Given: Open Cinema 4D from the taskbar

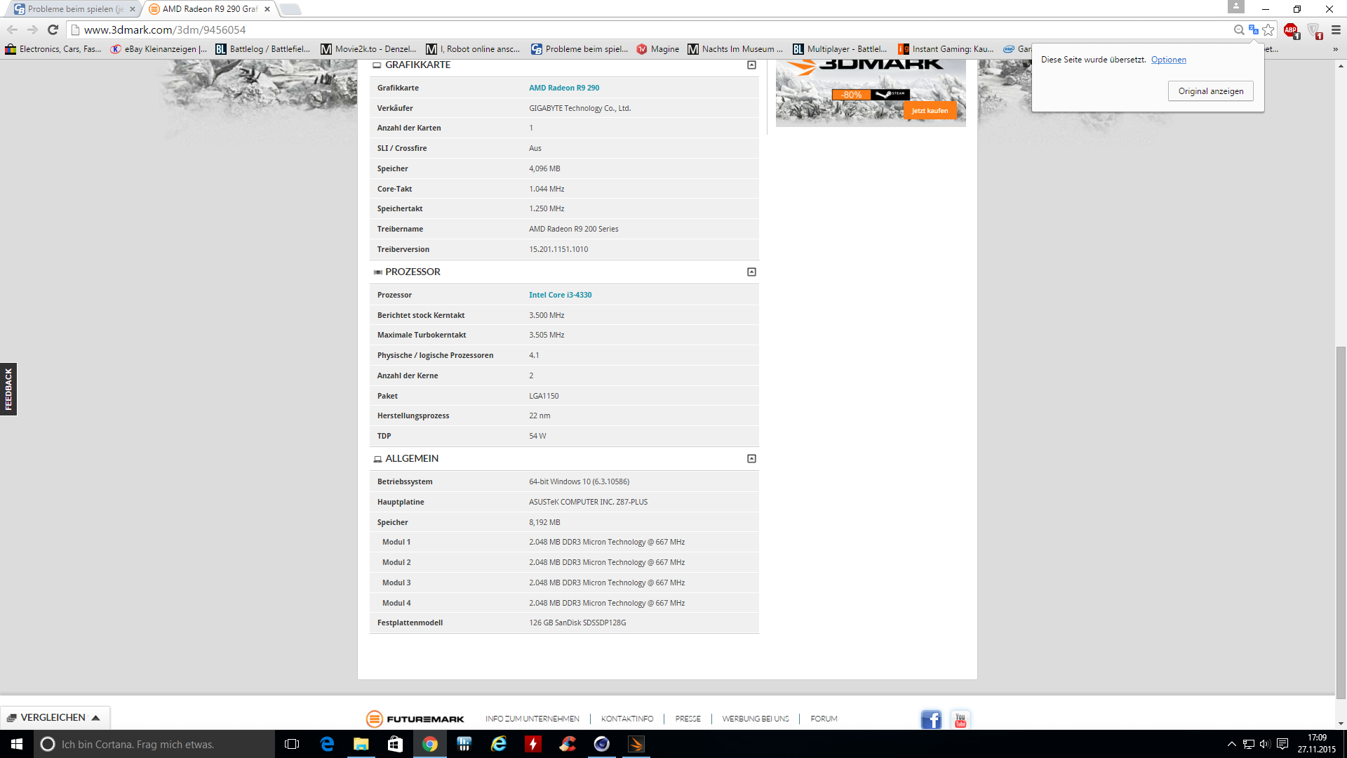Looking at the screenshot, I should pos(602,744).
